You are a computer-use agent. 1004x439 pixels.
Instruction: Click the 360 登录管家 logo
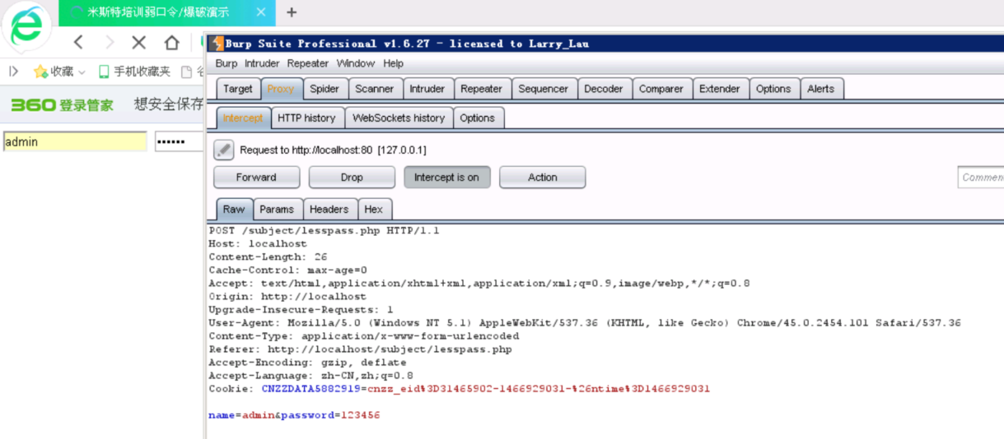point(62,104)
